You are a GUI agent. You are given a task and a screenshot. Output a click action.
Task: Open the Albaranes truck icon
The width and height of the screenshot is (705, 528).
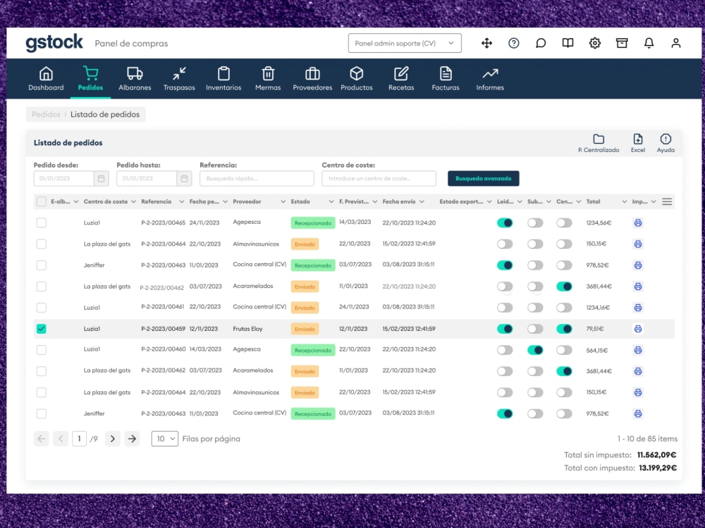134,73
